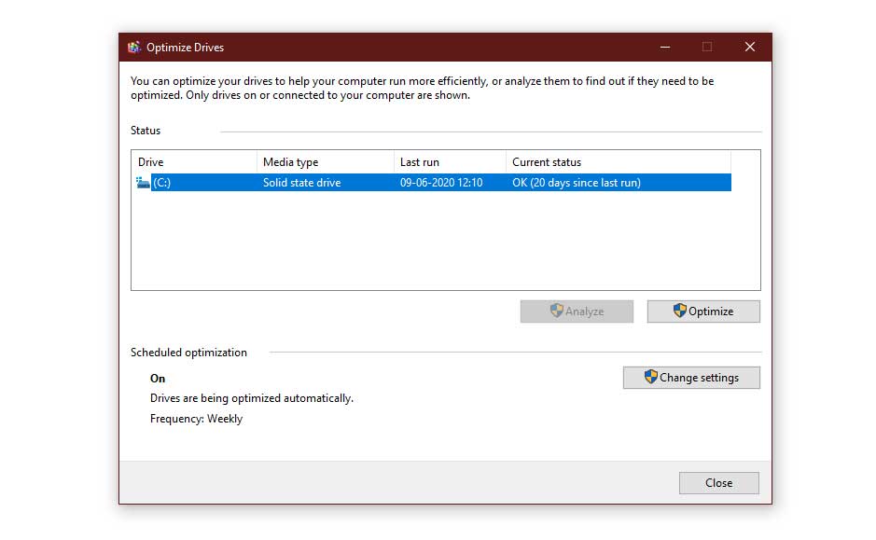Close the window with the title bar X
Image resolution: width=876 pixels, height=540 pixels.
(750, 48)
